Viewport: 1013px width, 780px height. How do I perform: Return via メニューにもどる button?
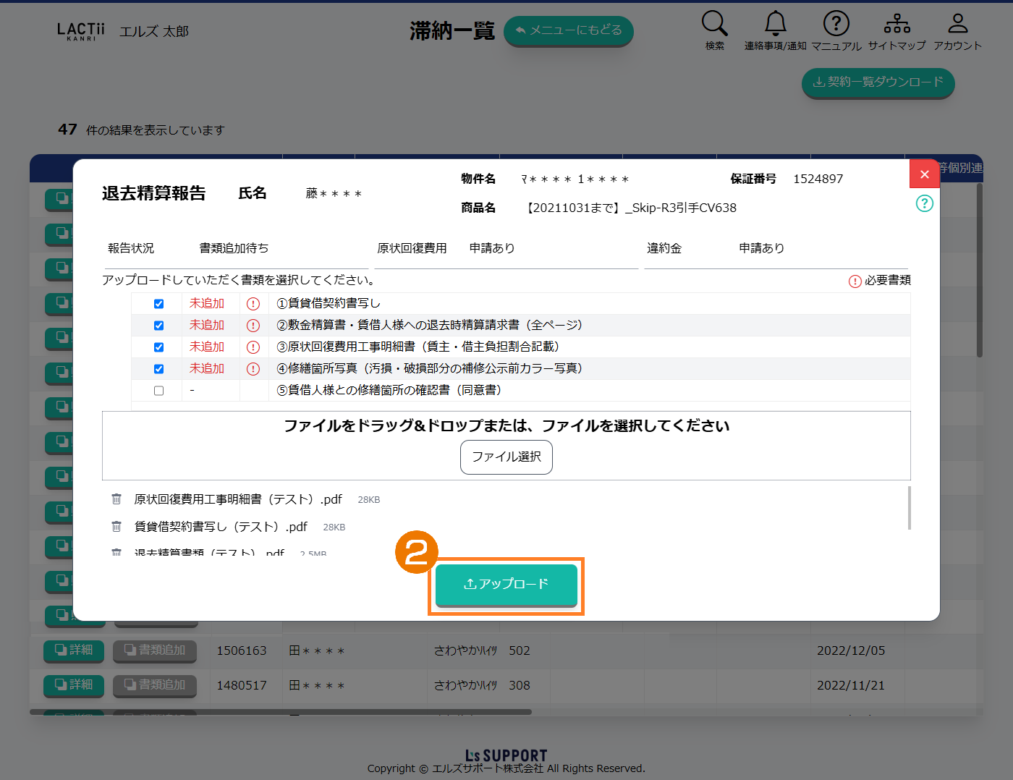pos(568,30)
